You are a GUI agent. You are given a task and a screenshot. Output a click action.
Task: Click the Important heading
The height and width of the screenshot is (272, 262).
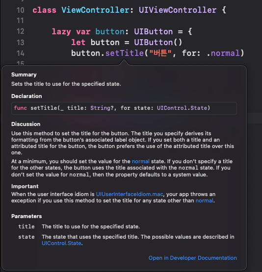[x=25, y=186]
